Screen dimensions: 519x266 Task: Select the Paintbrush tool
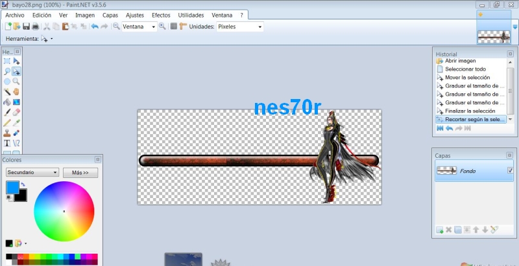(7, 113)
